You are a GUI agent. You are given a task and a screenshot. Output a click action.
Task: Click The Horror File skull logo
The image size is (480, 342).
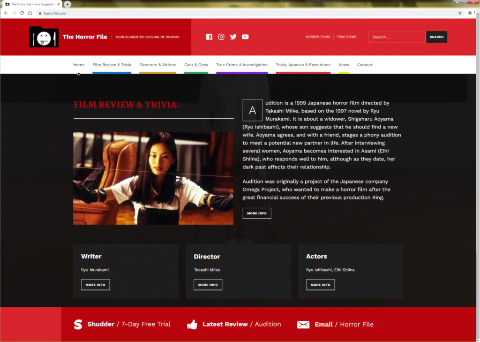point(44,37)
